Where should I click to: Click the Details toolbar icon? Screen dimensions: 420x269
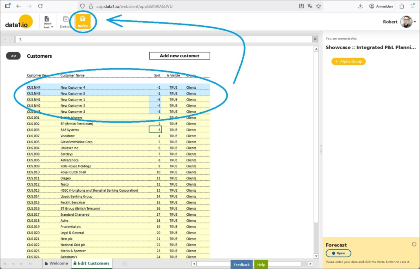65,22
